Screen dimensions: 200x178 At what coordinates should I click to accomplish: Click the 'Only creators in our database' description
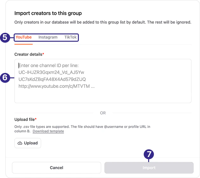(103, 22)
